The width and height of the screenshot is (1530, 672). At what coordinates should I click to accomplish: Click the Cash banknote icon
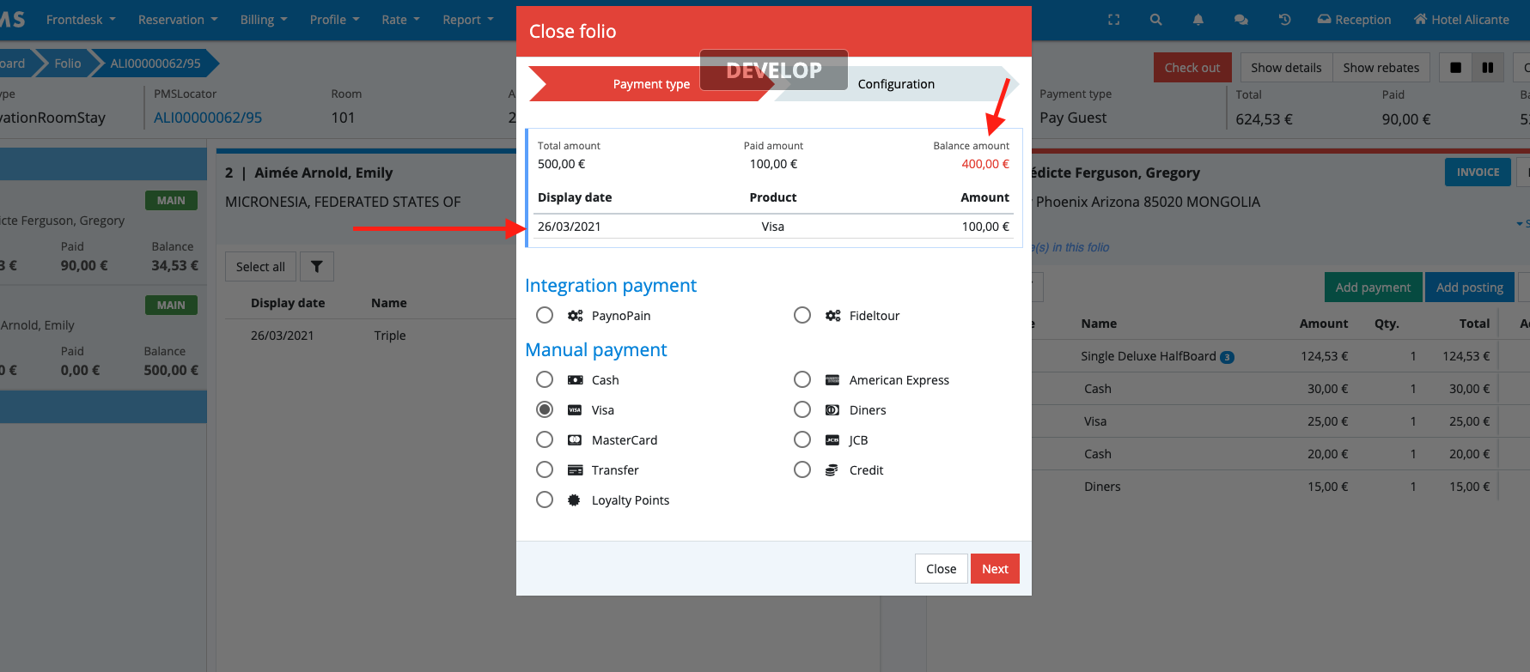(575, 380)
